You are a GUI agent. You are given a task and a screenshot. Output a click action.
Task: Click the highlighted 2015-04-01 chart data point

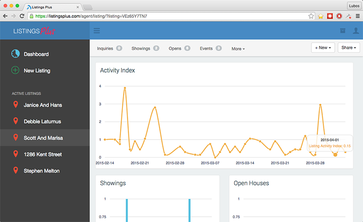click(x=335, y=155)
